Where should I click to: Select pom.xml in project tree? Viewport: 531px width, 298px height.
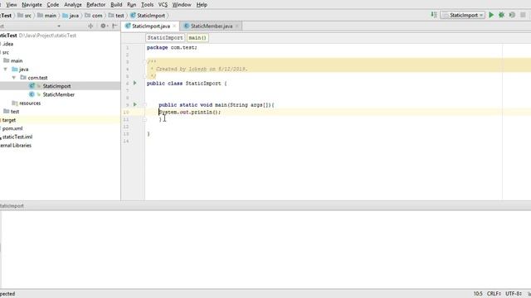point(12,128)
